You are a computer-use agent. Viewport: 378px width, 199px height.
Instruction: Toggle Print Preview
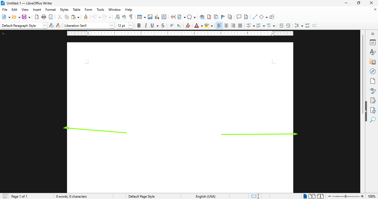coord(51,17)
